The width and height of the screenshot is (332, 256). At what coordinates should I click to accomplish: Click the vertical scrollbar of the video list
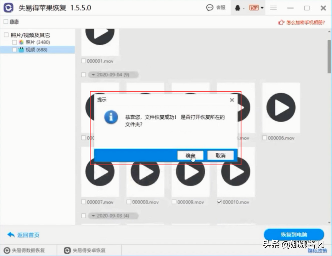click(x=329, y=56)
